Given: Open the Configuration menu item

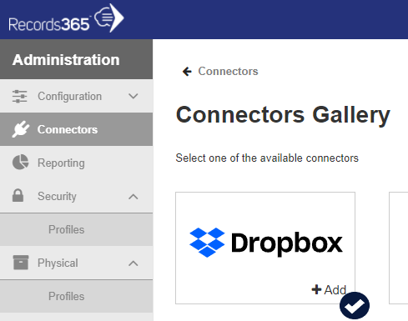Looking at the screenshot, I should click(76, 96).
